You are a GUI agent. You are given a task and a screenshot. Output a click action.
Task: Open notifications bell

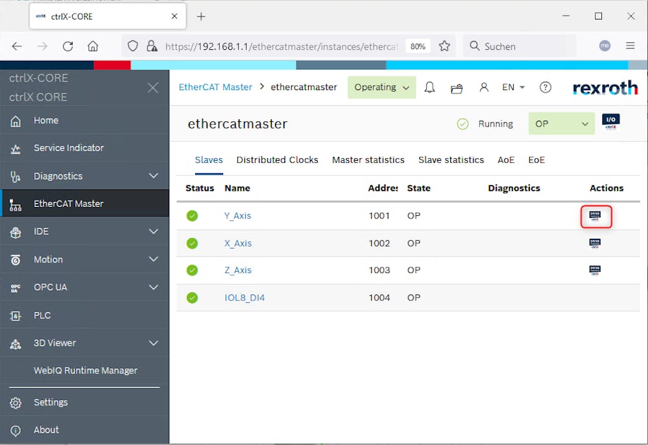[x=430, y=87]
